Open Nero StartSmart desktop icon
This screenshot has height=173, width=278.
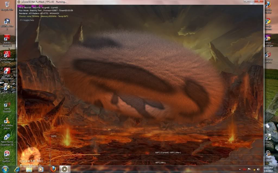[x=7, y=157]
